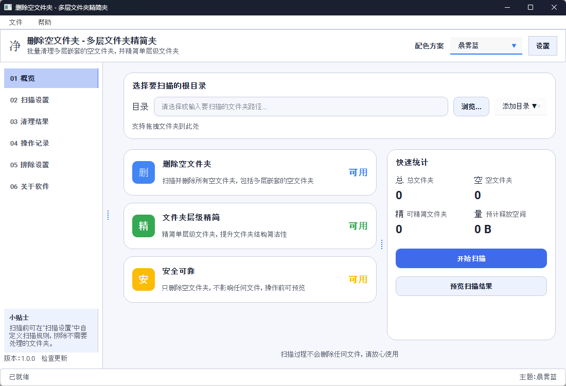Open the 帮助 menu

[45, 22]
